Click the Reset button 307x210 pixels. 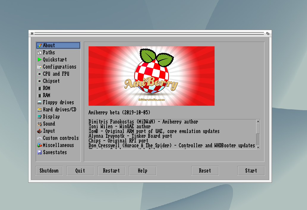(x=205, y=171)
